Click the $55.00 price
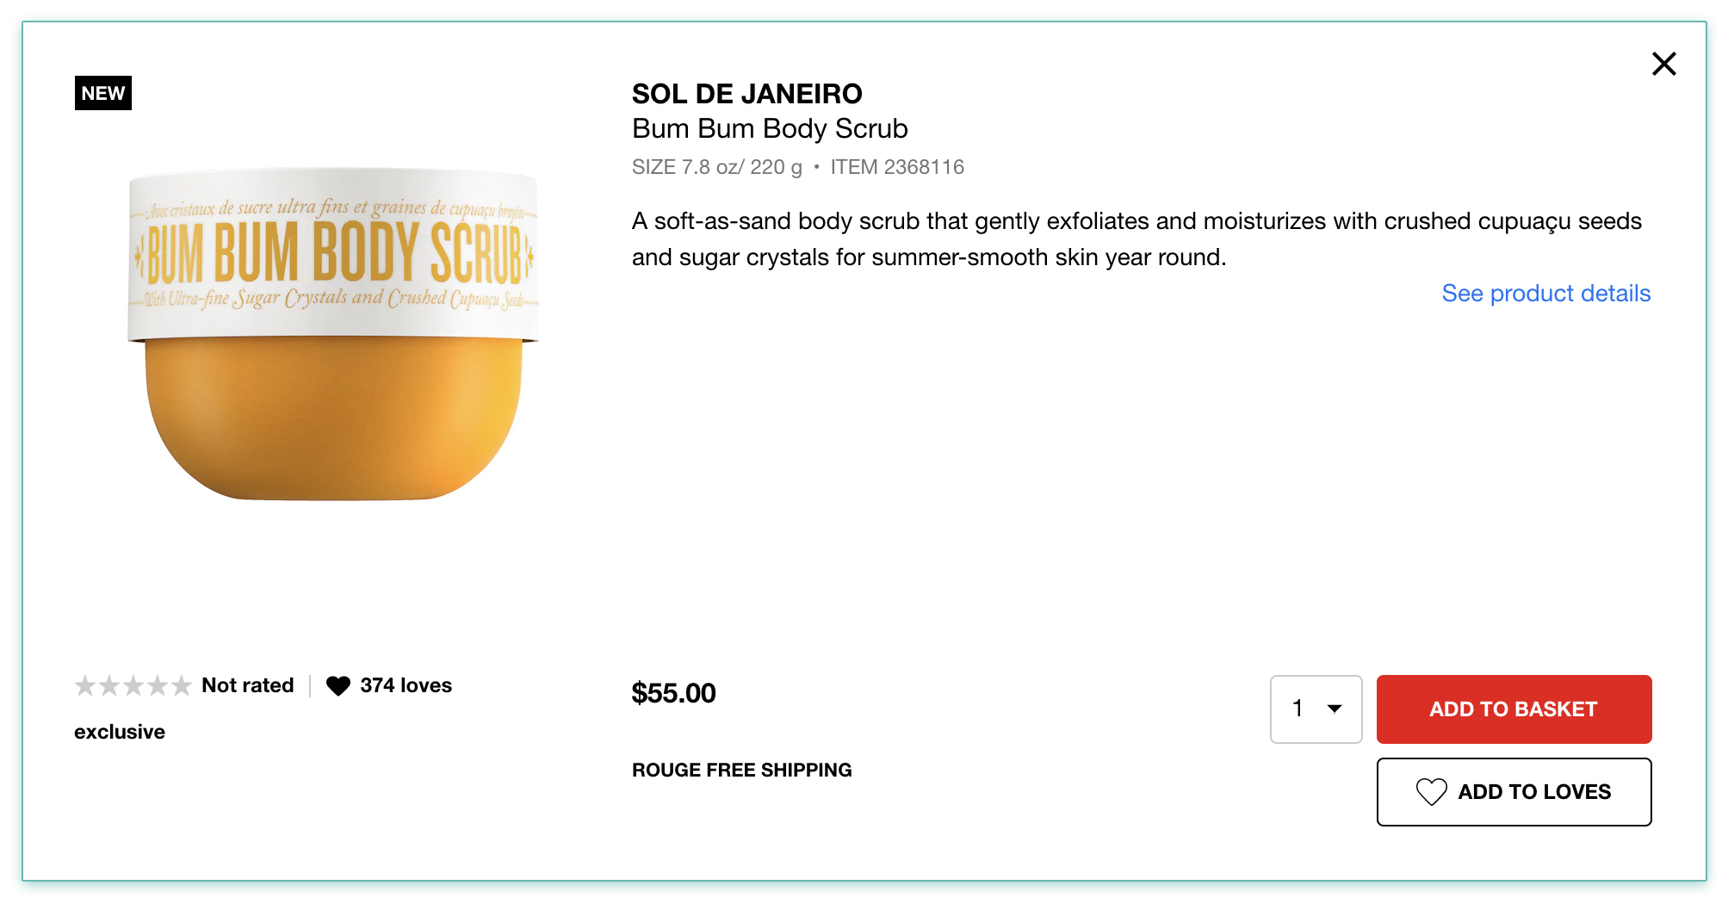Viewport: 1728px width, 910px height. 673,693
